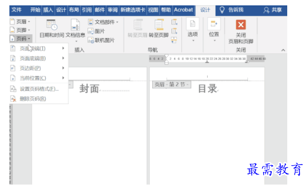Viewport: 307px width, 185px height.
Task: Click the 页眉 - 第 2 节 label
Action: [x=172, y=85]
